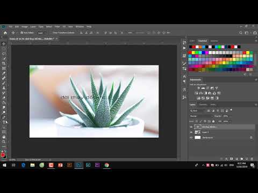
Task: Select the Pen tool
Action: [x=4, y=117]
